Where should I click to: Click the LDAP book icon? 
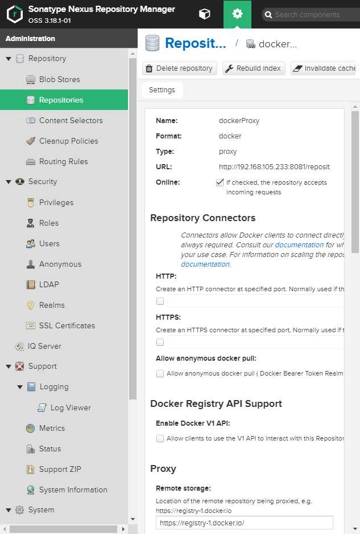point(31,284)
